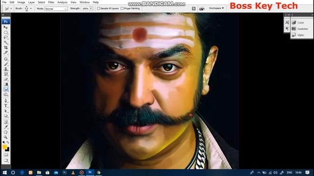Select the Notes tool
314x176 pixels.
[6, 122]
